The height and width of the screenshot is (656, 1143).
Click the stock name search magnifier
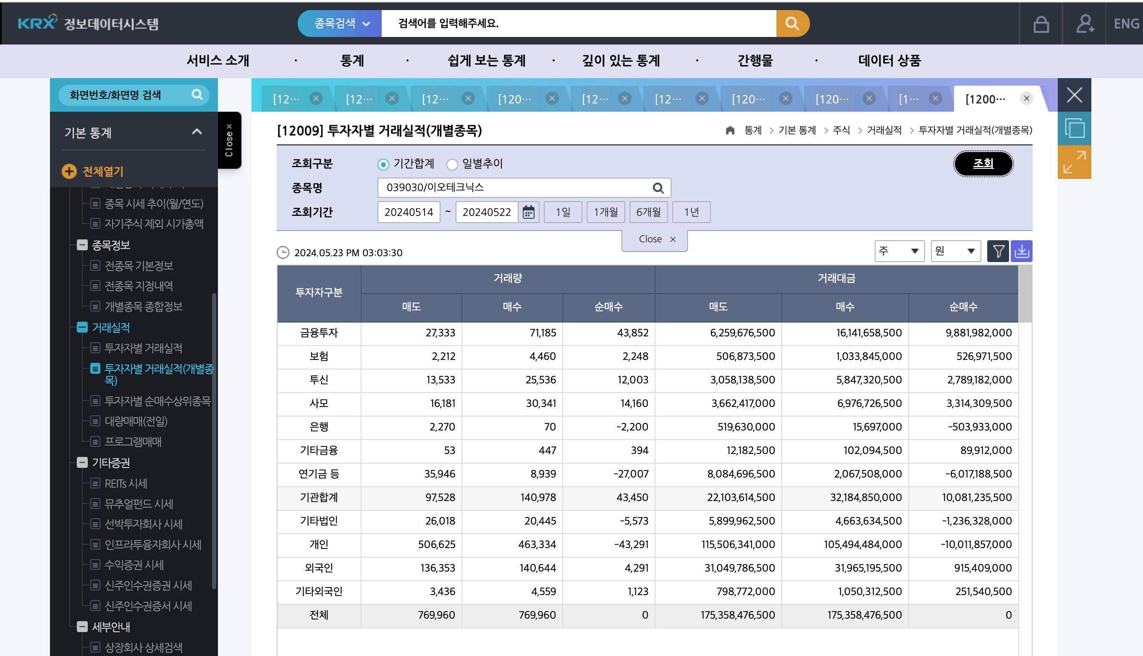coord(658,188)
